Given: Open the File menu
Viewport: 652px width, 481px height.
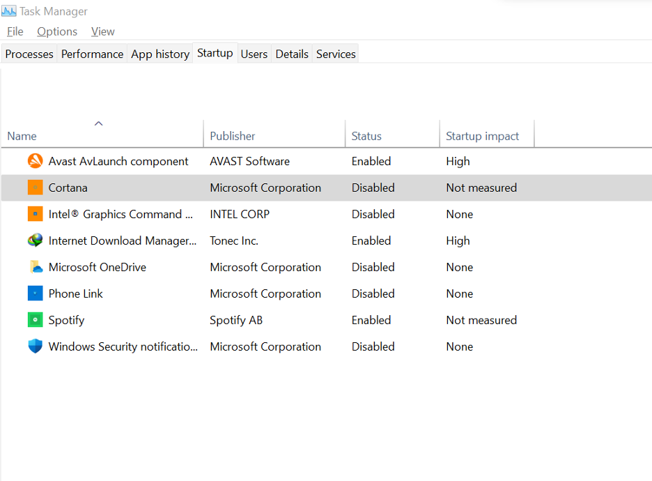Looking at the screenshot, I should tap(15, 31).
